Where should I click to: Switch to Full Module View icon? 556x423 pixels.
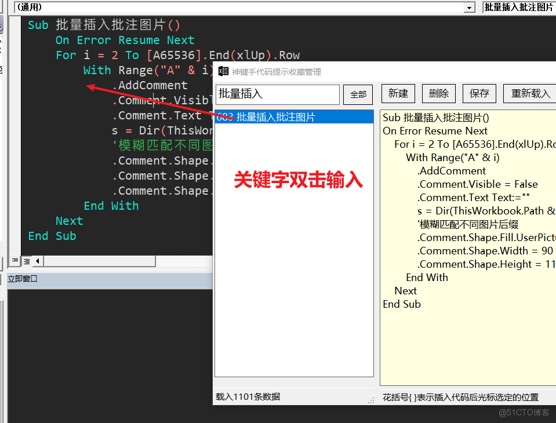click(26, 261)
